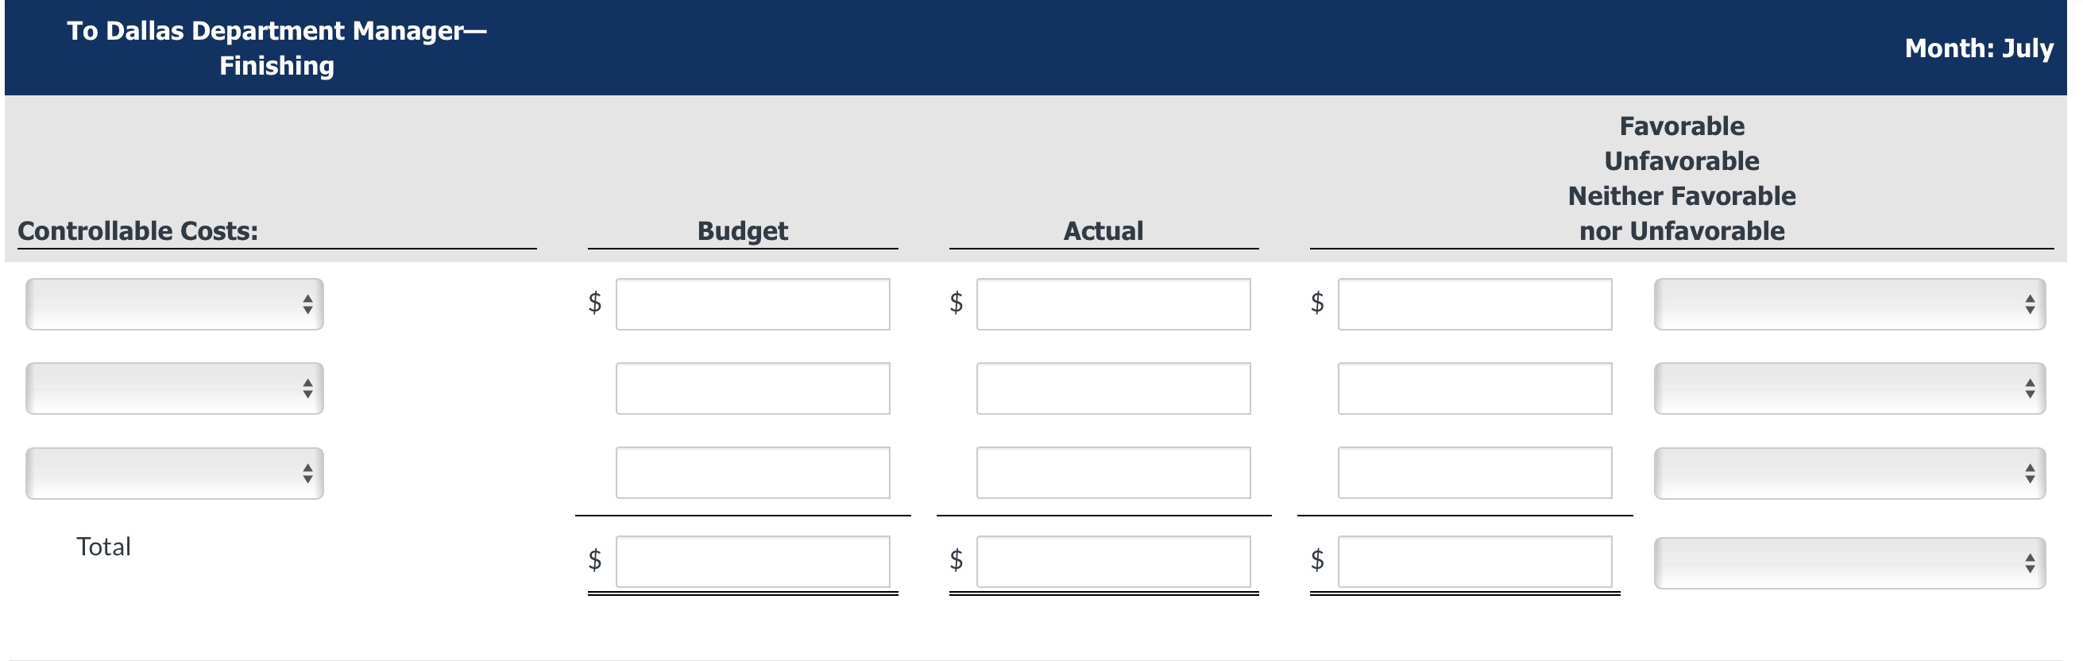This screenshot has width=2083, height=661.
Task: Open the second Controllable Costs dropdown
Action: [174, 388]
